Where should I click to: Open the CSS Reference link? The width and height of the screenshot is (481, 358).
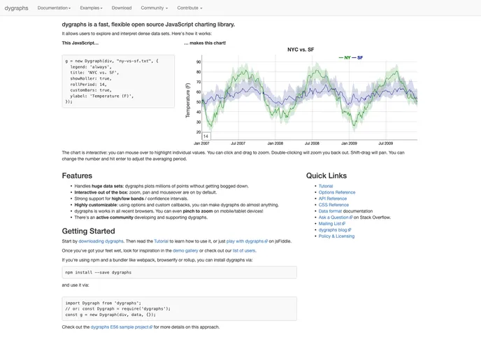coord(333,205)
